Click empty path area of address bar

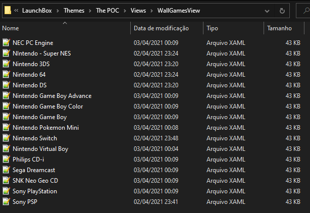point(231,11)
